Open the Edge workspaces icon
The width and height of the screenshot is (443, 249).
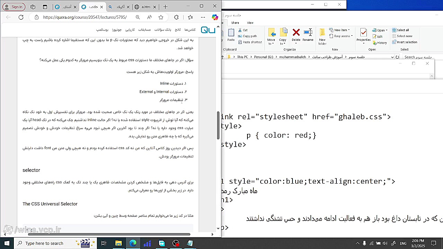click(x=33, y=7)
